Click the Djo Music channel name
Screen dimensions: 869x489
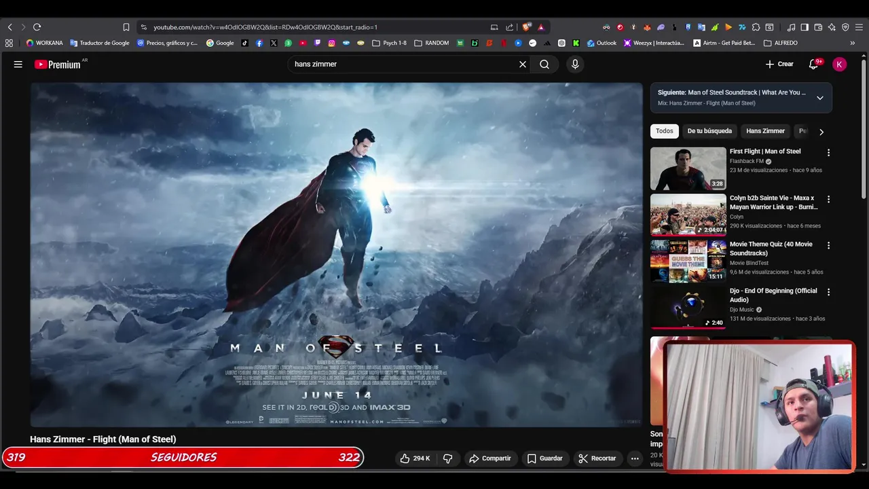point(742,310)
